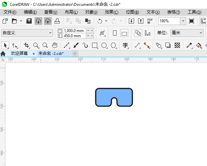Screen dimensions: 207x166
Task: Select the Ellipse tool
Action: click(104, 46)
